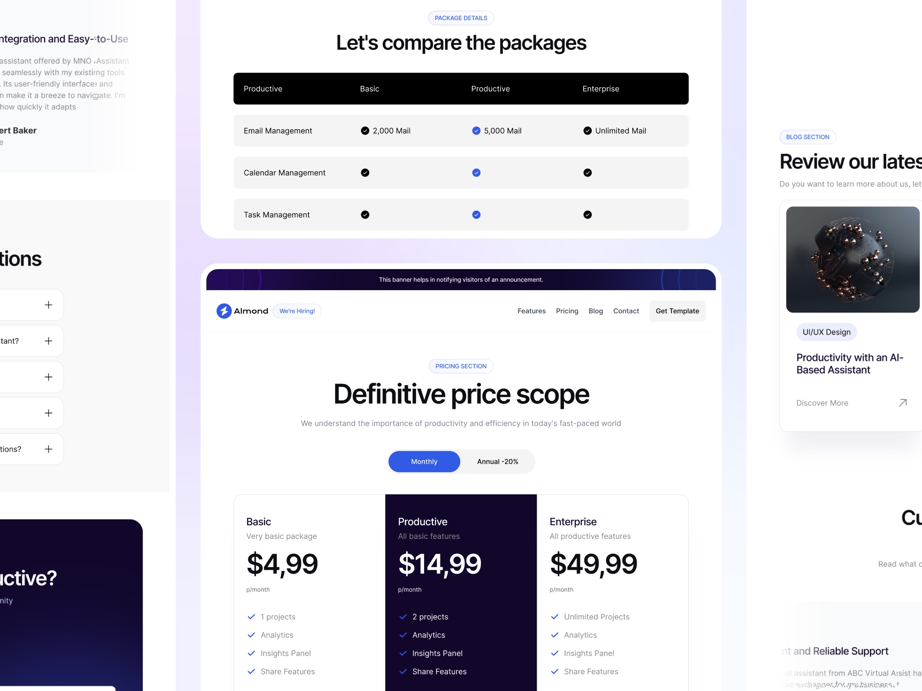Click the UI/UX Design tag icon in blog section
The image size is (922, 691).
tap(826, 332)
